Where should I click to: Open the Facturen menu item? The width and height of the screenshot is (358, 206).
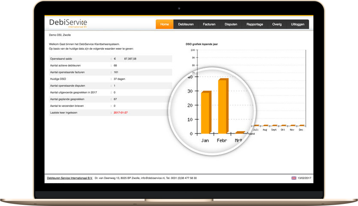(210, 24)
